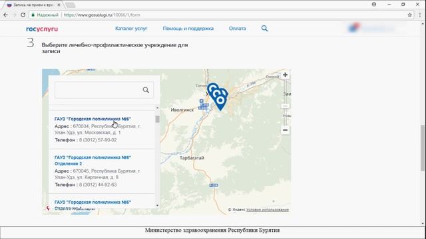Open the blurred user account area
The image size is (426, 239).
(372, 28)
